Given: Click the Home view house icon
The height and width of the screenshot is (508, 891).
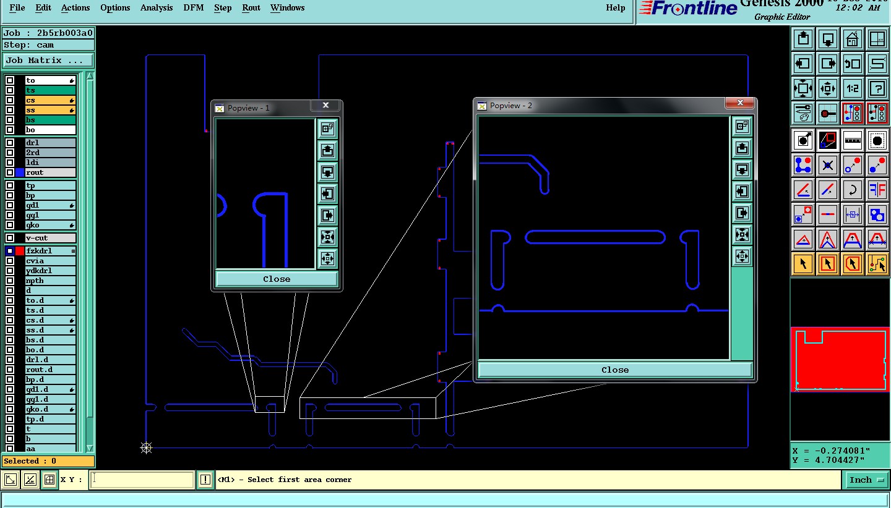Looking at the screenshot, I should click(x=853, y=39).
